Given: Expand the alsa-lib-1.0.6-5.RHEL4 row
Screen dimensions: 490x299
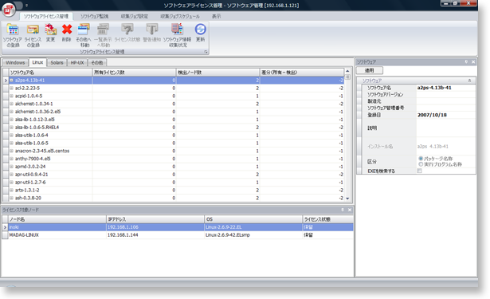Looking at the screenshot, I should tap(11, 128).
